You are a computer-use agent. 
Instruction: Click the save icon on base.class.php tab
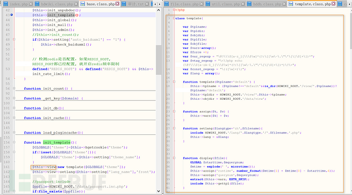click(83, 4)
